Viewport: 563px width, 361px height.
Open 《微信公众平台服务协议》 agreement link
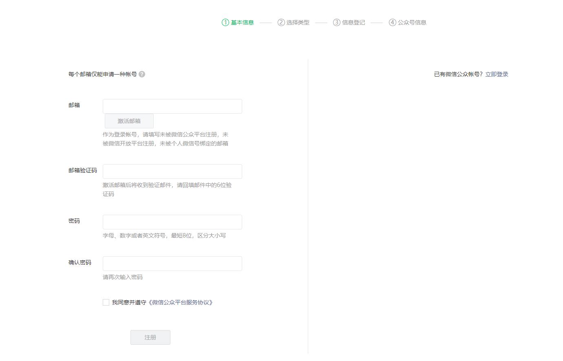(181, 302)
